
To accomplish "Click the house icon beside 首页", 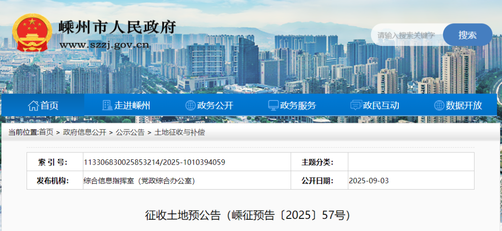I will coord(33,106).
